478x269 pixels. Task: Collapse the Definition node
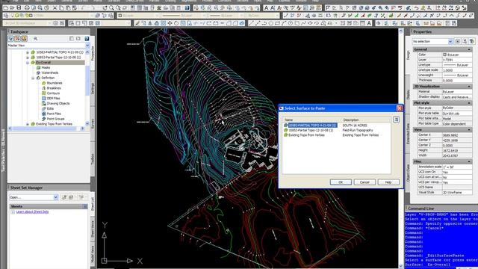(33, 78)
